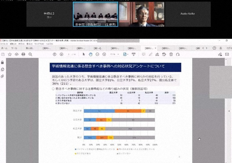Viewport: 232px width, 163px height.
Task: Open the fit page options dropdown arrow
Action: pos(128,54)
